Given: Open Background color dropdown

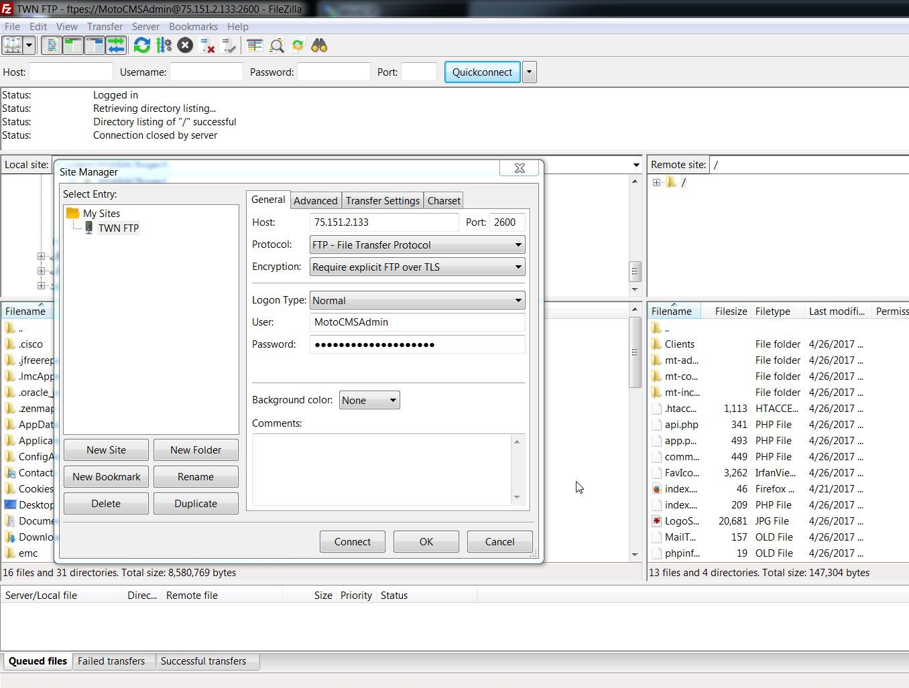Looking at the screenshot, I should pos(369,401).
